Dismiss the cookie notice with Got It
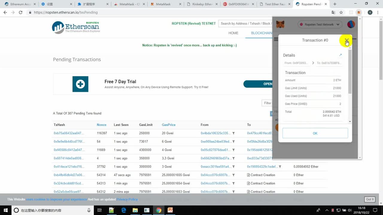 [x=370, y=199]
